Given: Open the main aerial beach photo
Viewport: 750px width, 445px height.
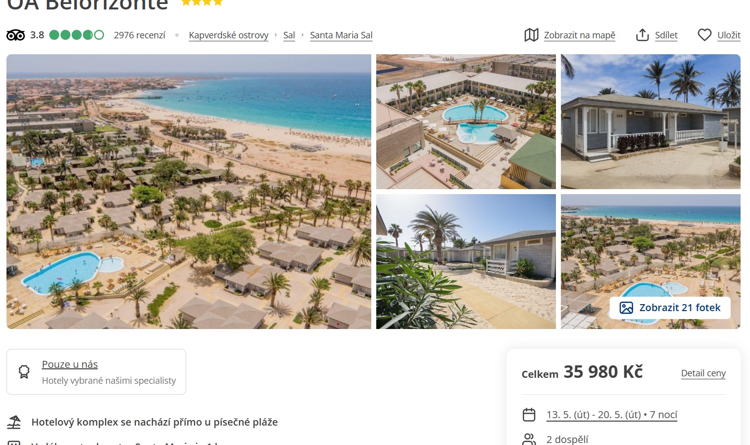Looking at the screenshot, I should pyautogui.click(x=189, y=192).
